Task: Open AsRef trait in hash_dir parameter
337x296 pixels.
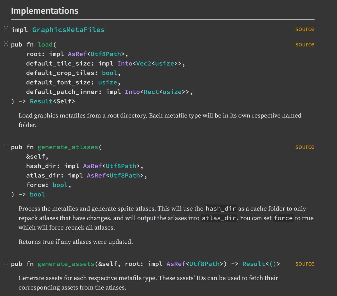Action: (92, 166)
